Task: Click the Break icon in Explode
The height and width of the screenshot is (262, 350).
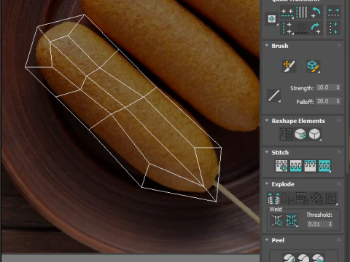Action: point(274,199)
